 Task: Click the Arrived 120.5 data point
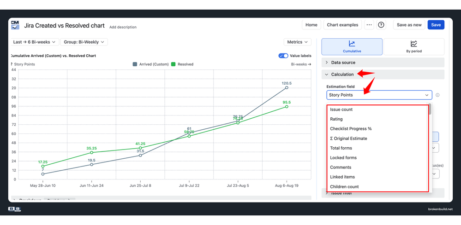pyautogui.click(x=287, y=87)
